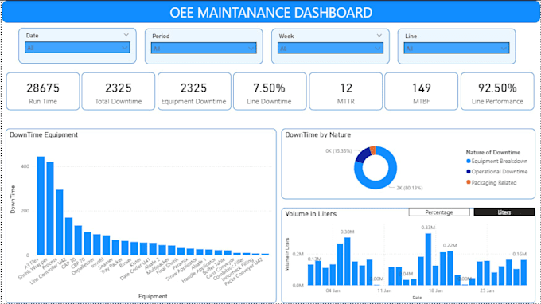The width and height of the screenshot is (541, 304).
Task: Select the Process downtime bar
Action: [60, 222]
